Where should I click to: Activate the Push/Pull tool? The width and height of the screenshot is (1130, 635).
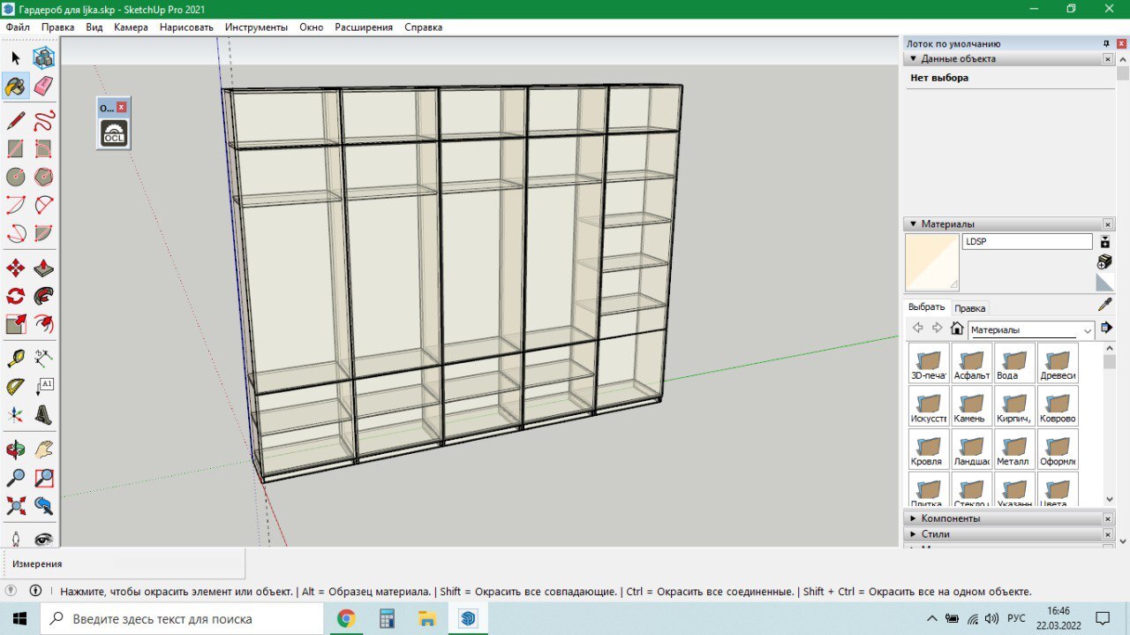43,268
